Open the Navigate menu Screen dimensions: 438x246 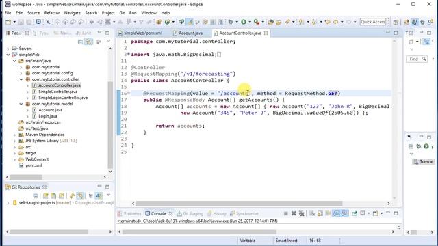point(73,13)
